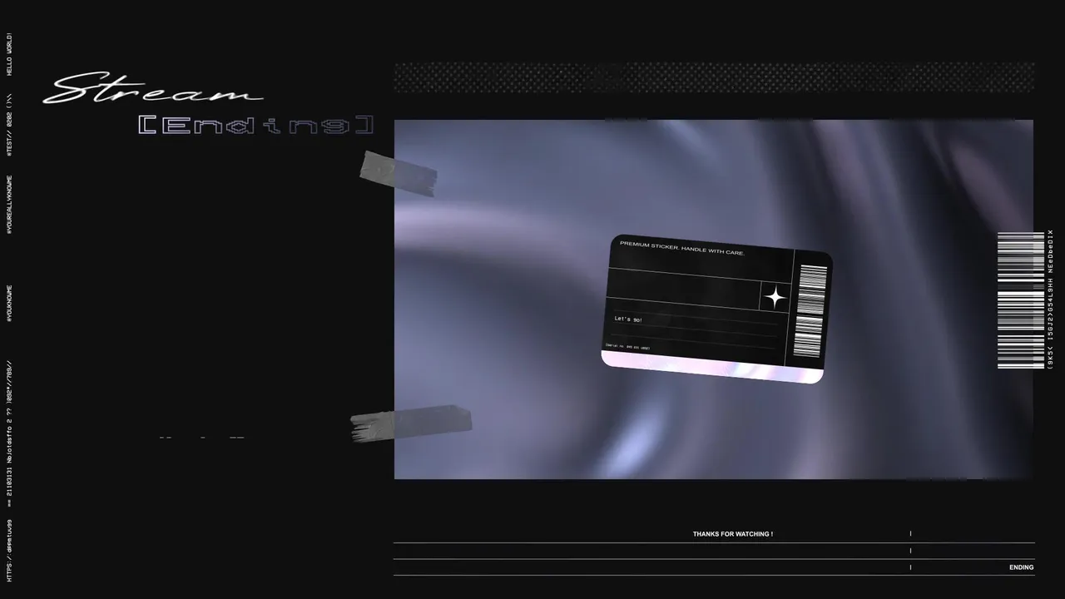
Task: Click the vertical 'HELLO WORLD!' text
Action: pyautogui.click(x=9, y=54)
